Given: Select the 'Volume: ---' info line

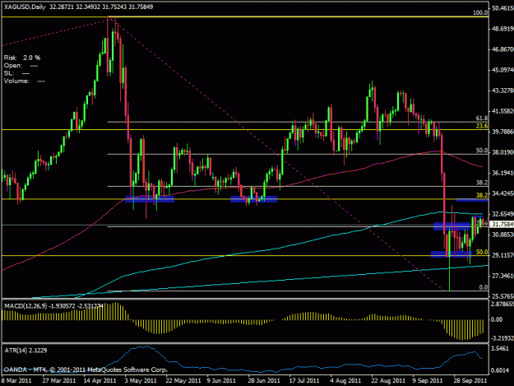Looking at the screenshot, I should click(x=24, y=81).
